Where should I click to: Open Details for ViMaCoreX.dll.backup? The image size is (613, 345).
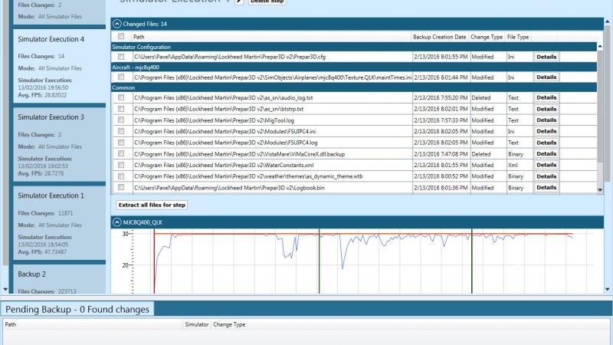[x=546, y=154]
